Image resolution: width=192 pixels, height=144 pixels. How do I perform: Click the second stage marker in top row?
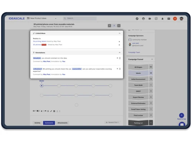click(x=59, y=86)
